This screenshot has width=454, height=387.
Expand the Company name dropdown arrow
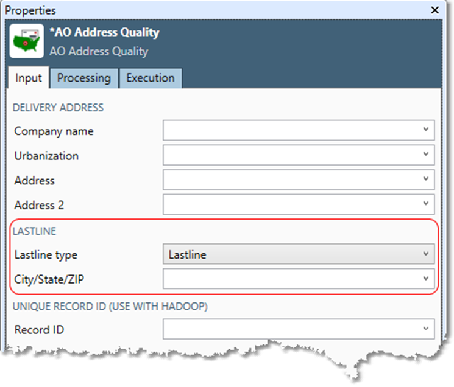426,130
